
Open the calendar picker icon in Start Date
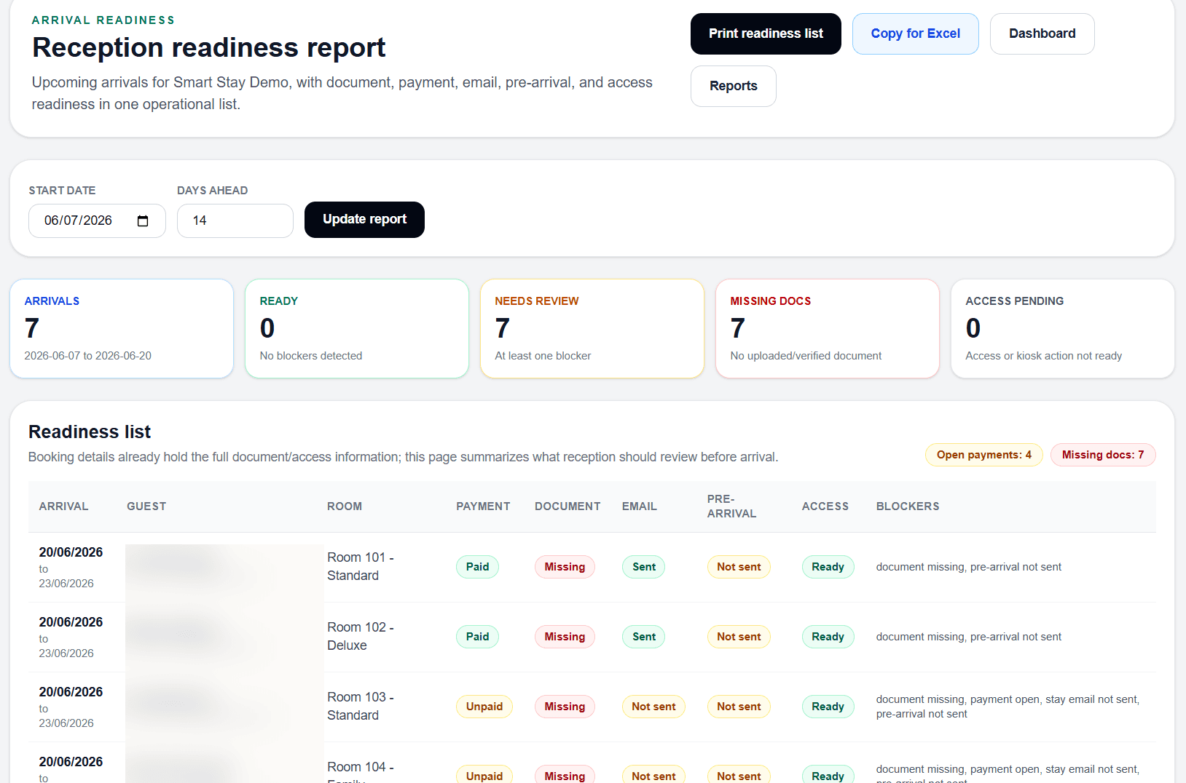[143, 221]
